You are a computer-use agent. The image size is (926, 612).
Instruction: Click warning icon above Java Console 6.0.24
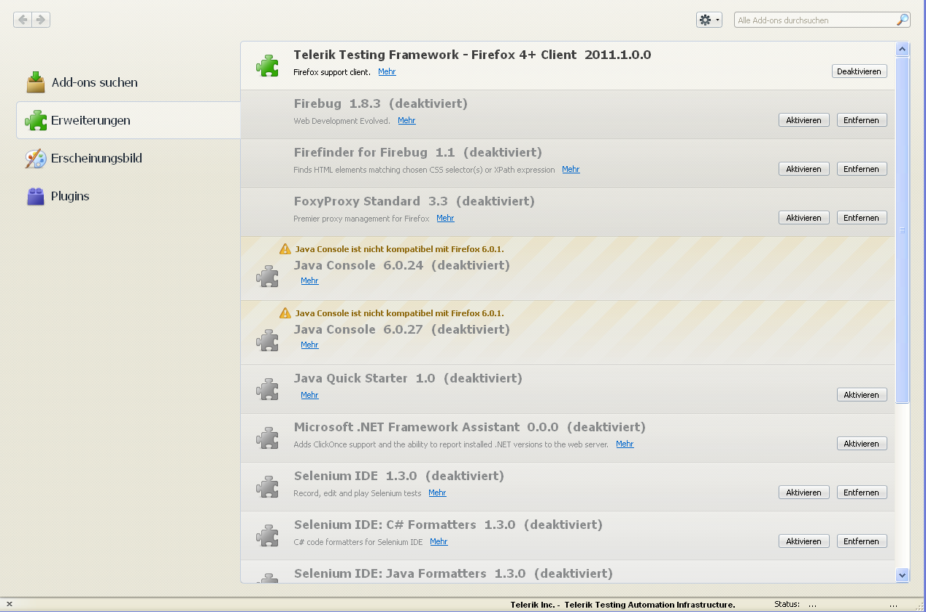tap(285, 248)
